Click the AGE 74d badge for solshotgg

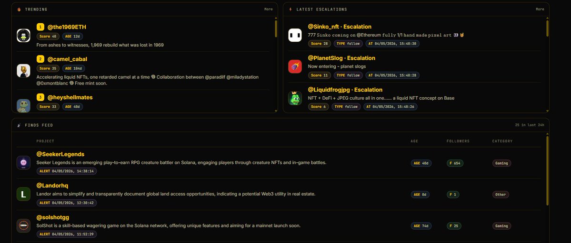421,226
